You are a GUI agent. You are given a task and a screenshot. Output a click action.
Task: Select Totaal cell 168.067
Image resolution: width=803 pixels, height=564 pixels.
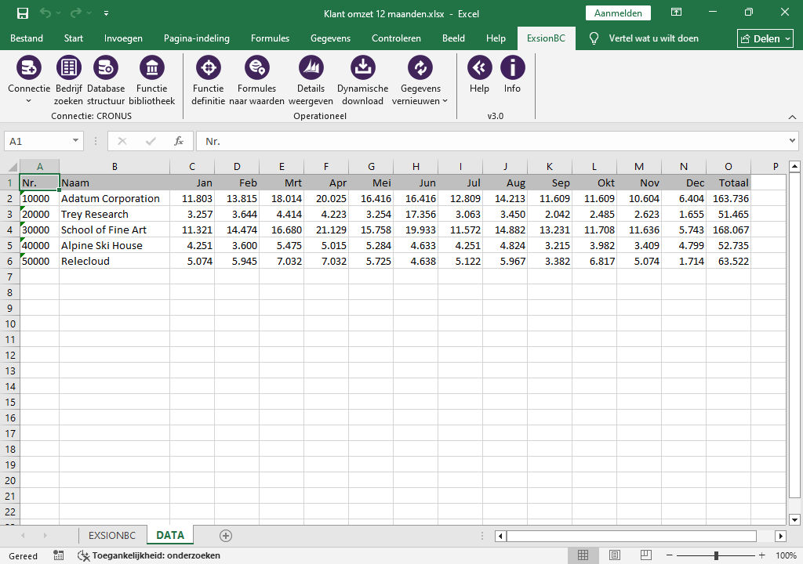click(729, 230)
